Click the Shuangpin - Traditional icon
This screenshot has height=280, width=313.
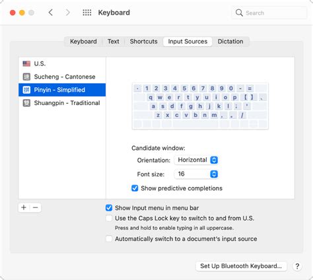[x=26, y=103]
